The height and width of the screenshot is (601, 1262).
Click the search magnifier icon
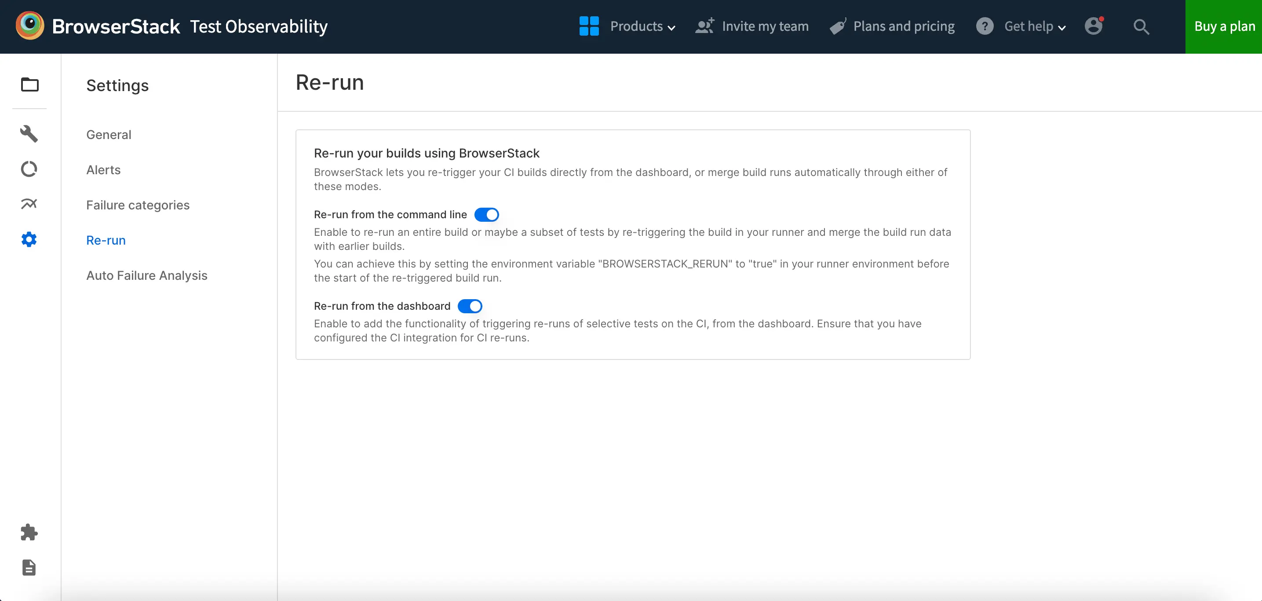(x=1141, y=26)
